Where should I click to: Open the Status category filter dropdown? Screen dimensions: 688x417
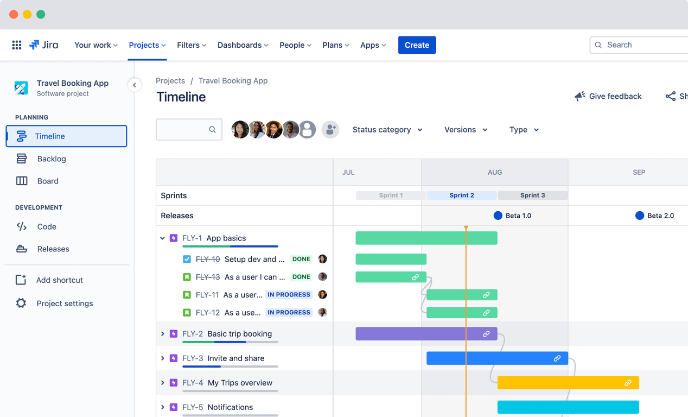[387, 130]
